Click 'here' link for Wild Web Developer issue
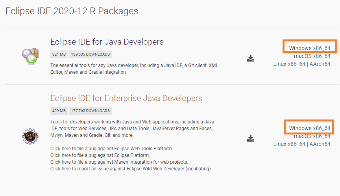 pyautogui.click(x=66, y=169)
